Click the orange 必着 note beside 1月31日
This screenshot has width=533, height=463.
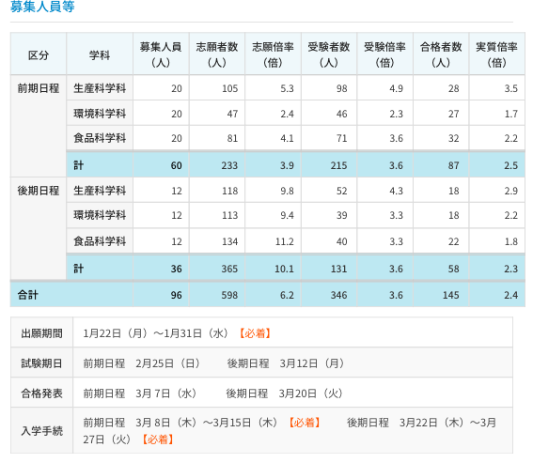(255, 333)
